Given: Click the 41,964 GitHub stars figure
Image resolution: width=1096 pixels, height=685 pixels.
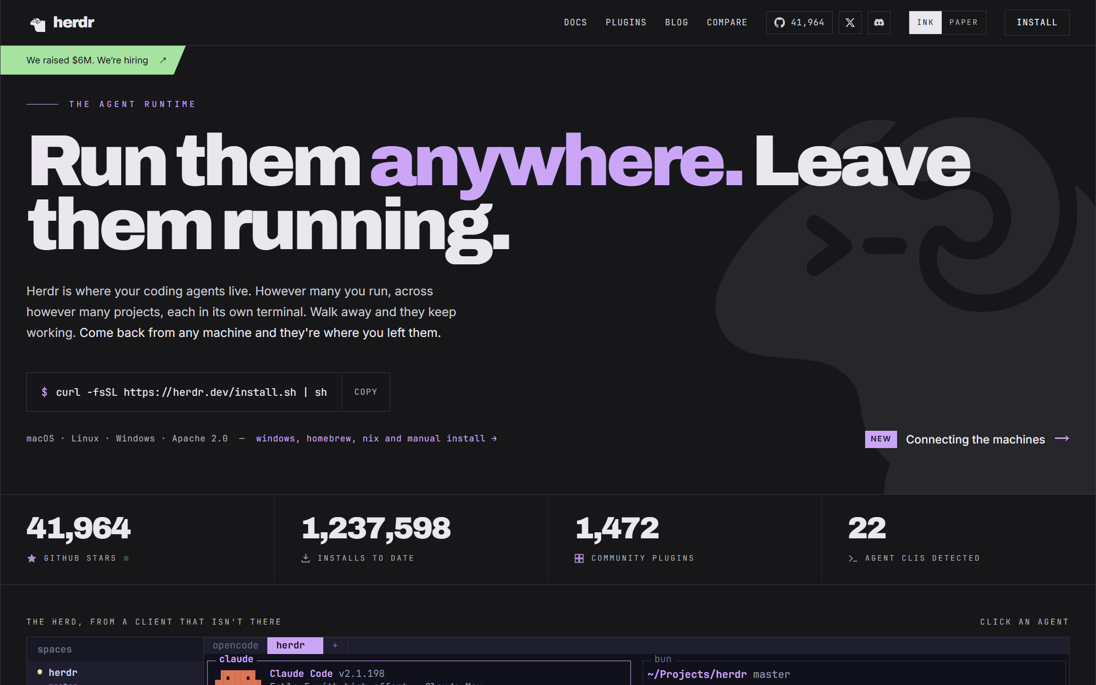Looking at the screenshot, I should click(79, 528).
